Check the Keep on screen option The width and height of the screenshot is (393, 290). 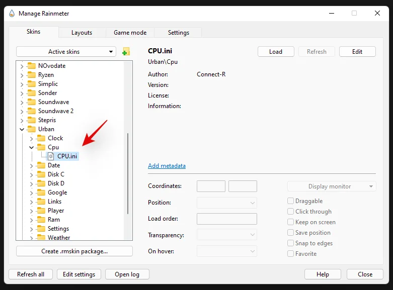tap(290, 222)
